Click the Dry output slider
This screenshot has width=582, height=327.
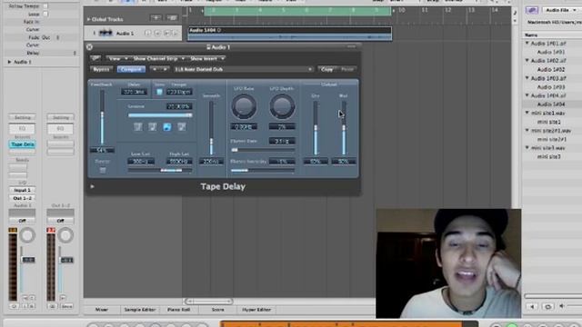[316, 128]
